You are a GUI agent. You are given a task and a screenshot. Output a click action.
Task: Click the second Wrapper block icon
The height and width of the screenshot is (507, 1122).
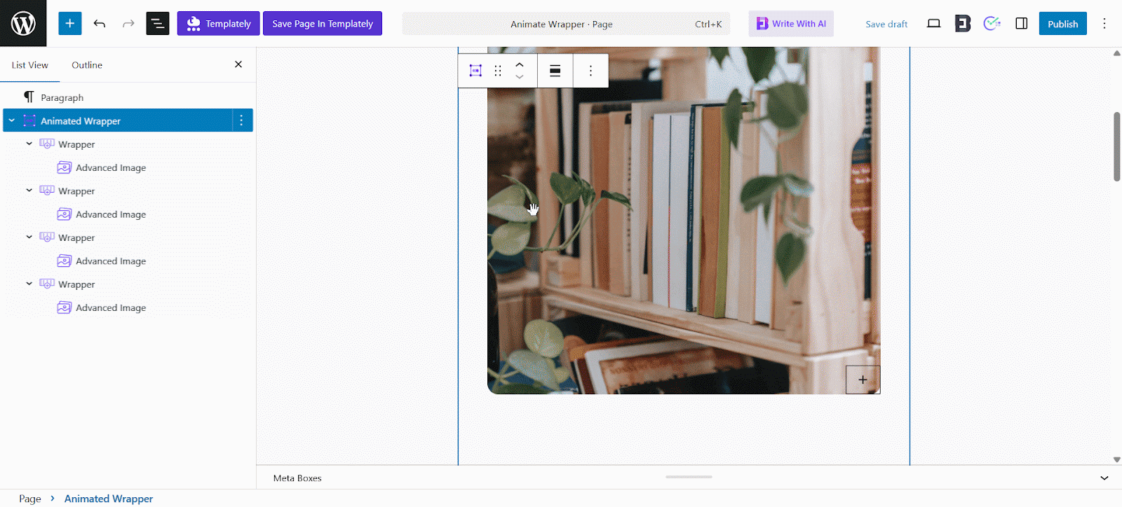coord(47,190)
